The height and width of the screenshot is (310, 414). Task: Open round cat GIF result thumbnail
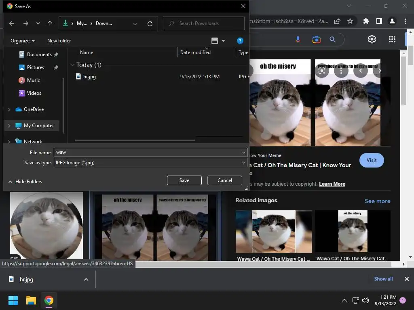[46, 226]
